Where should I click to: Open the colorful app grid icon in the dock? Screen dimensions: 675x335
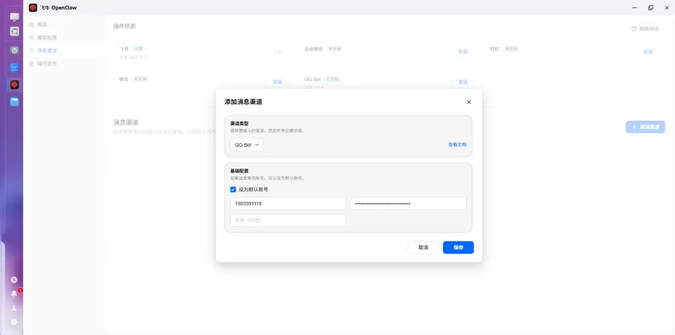click(x=14, y=31)
